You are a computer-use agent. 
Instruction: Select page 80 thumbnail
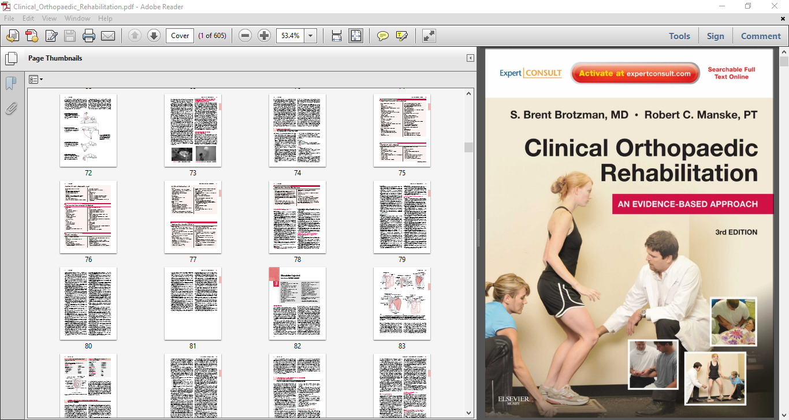pos(88,303)
